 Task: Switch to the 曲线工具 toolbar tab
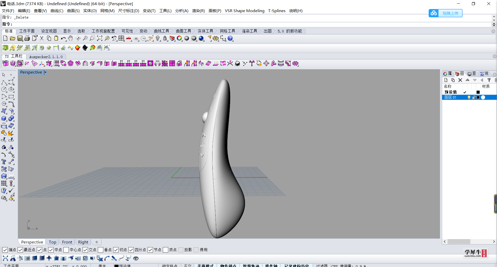point(162,31)
